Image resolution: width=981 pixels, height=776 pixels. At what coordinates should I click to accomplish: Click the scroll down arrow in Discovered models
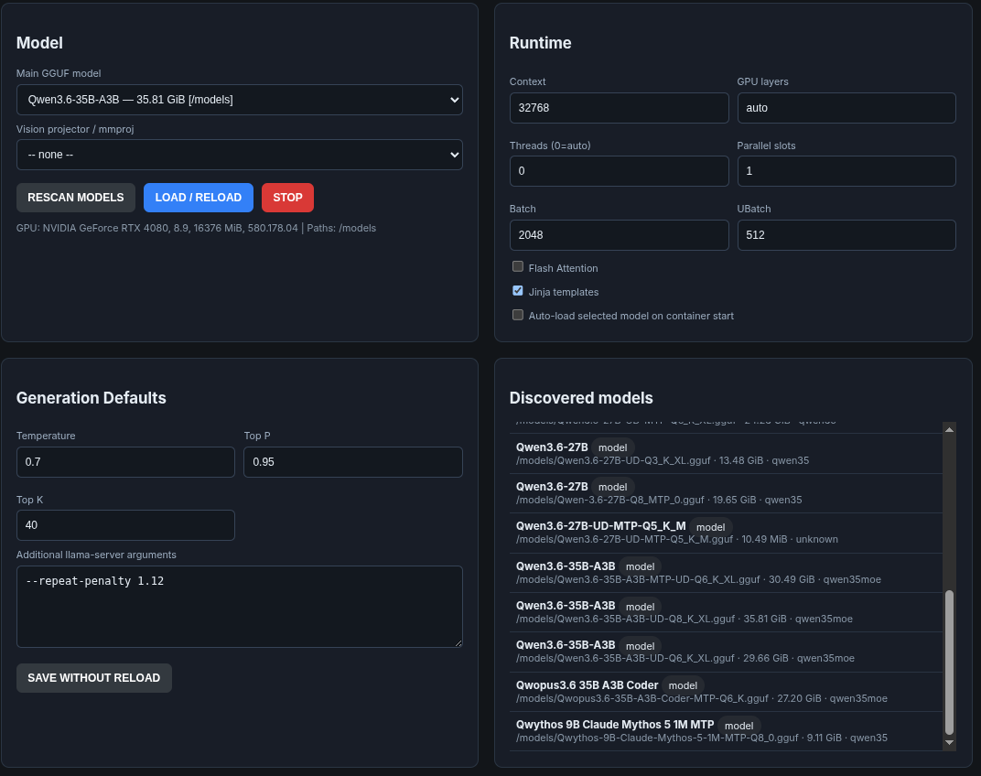click(949, 743)
